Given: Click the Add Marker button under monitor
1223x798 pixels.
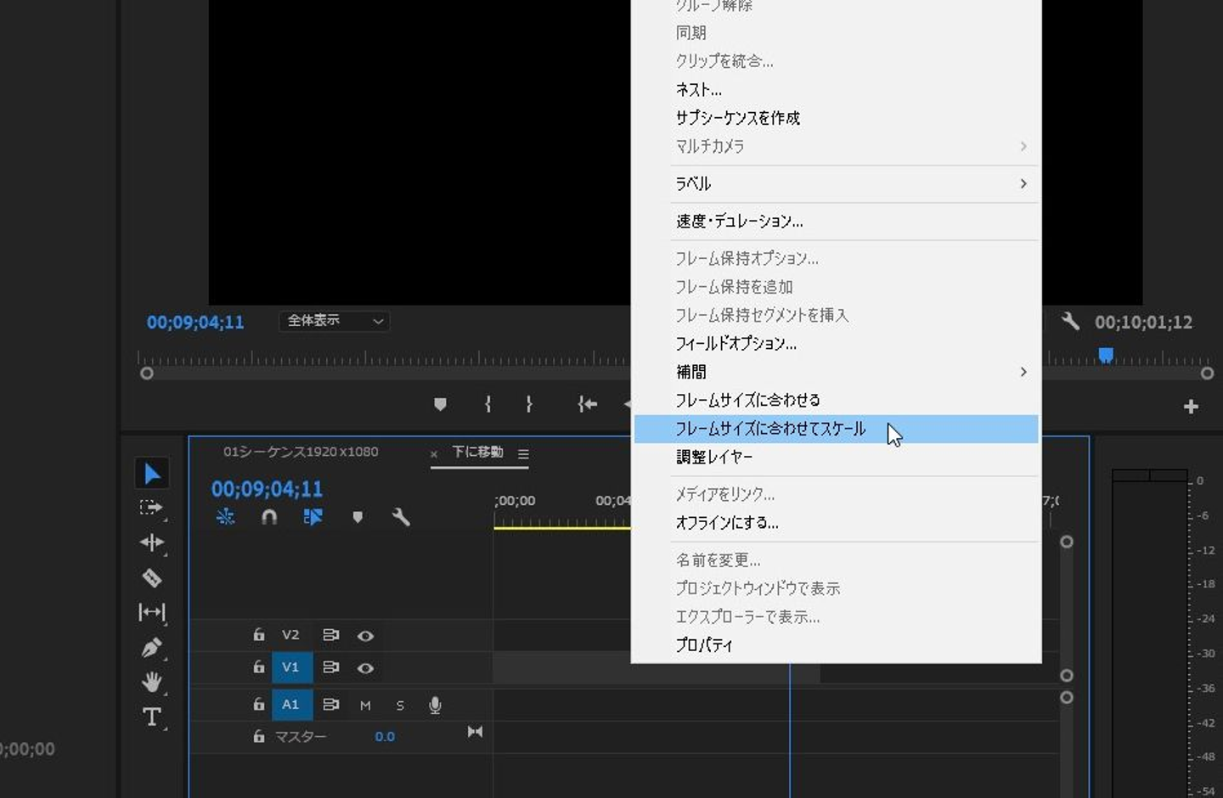Looking at the screenshot, I should click(440, 404).
